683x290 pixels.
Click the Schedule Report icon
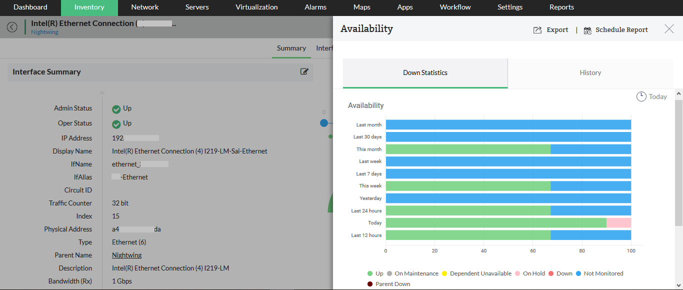(586, 29)
